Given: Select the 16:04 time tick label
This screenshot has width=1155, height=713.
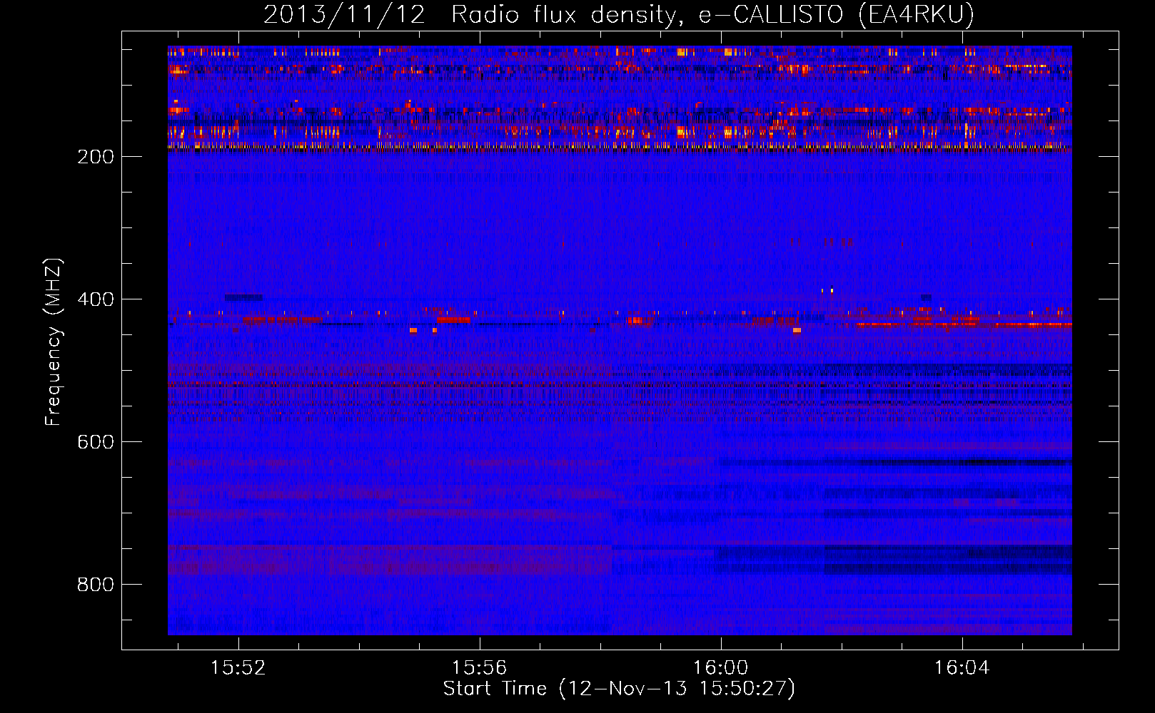Looking at the screenshot, I should coord(962,667).
